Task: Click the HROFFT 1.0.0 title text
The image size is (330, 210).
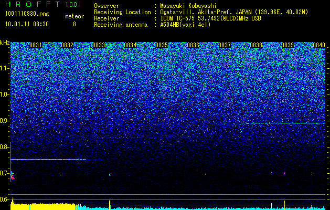Action: click(x=41, y=4)
